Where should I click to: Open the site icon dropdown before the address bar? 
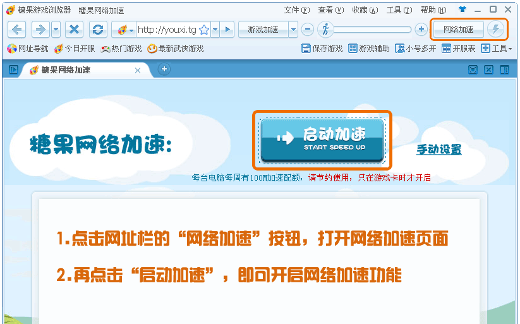[x=124, y=30]
